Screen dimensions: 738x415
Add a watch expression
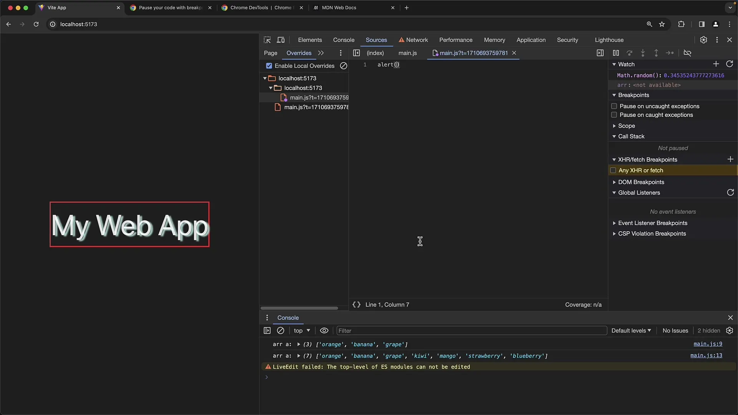click(x=716, y=64)
